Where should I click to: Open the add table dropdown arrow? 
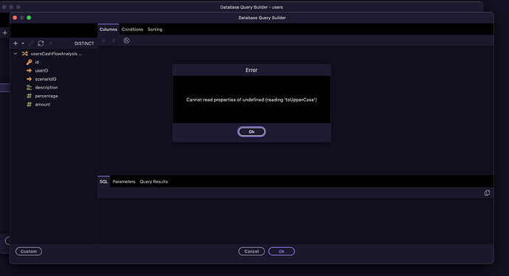[x=23, y=44]
